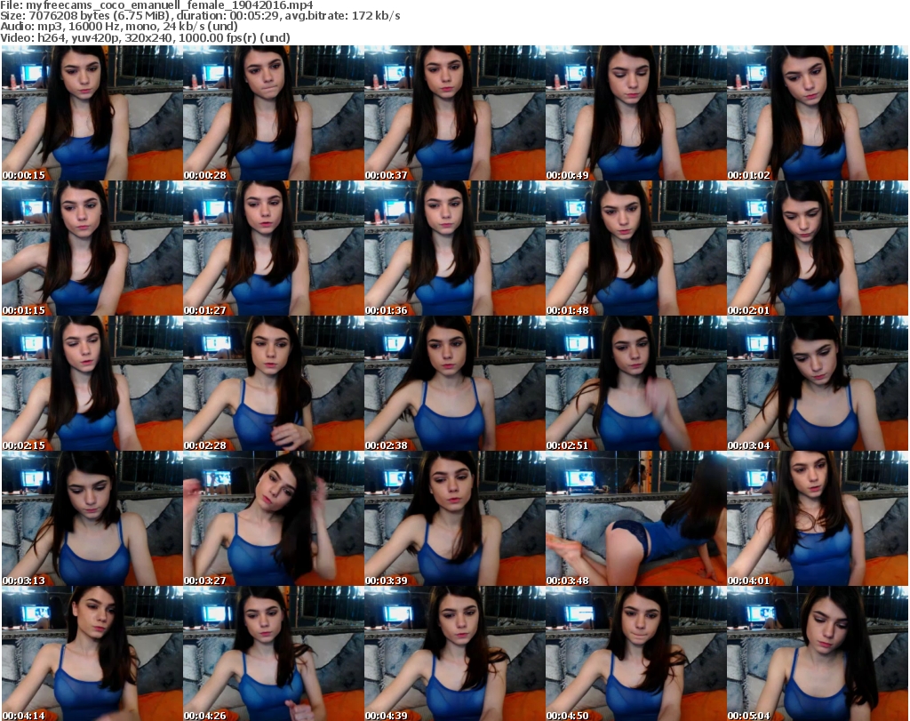Select the 00:03:39 thumbnail

coord(455,518)
